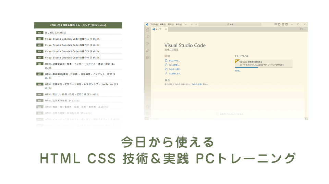This screenshot has height=184, width=329.
Task: Open the 編集(E) menu
Action: point(162,24)
